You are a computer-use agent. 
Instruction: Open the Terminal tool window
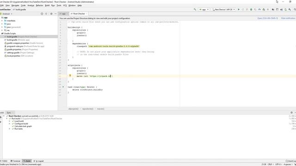(15, 161)
